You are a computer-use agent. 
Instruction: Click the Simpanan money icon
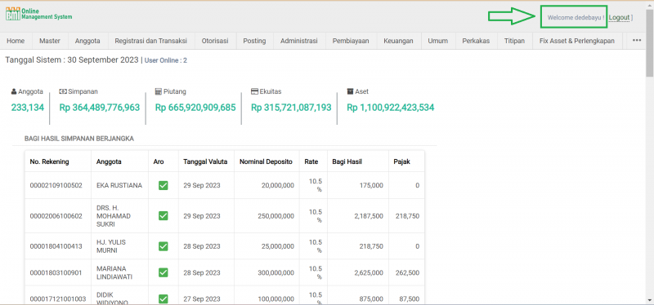(x=63, y=91)
